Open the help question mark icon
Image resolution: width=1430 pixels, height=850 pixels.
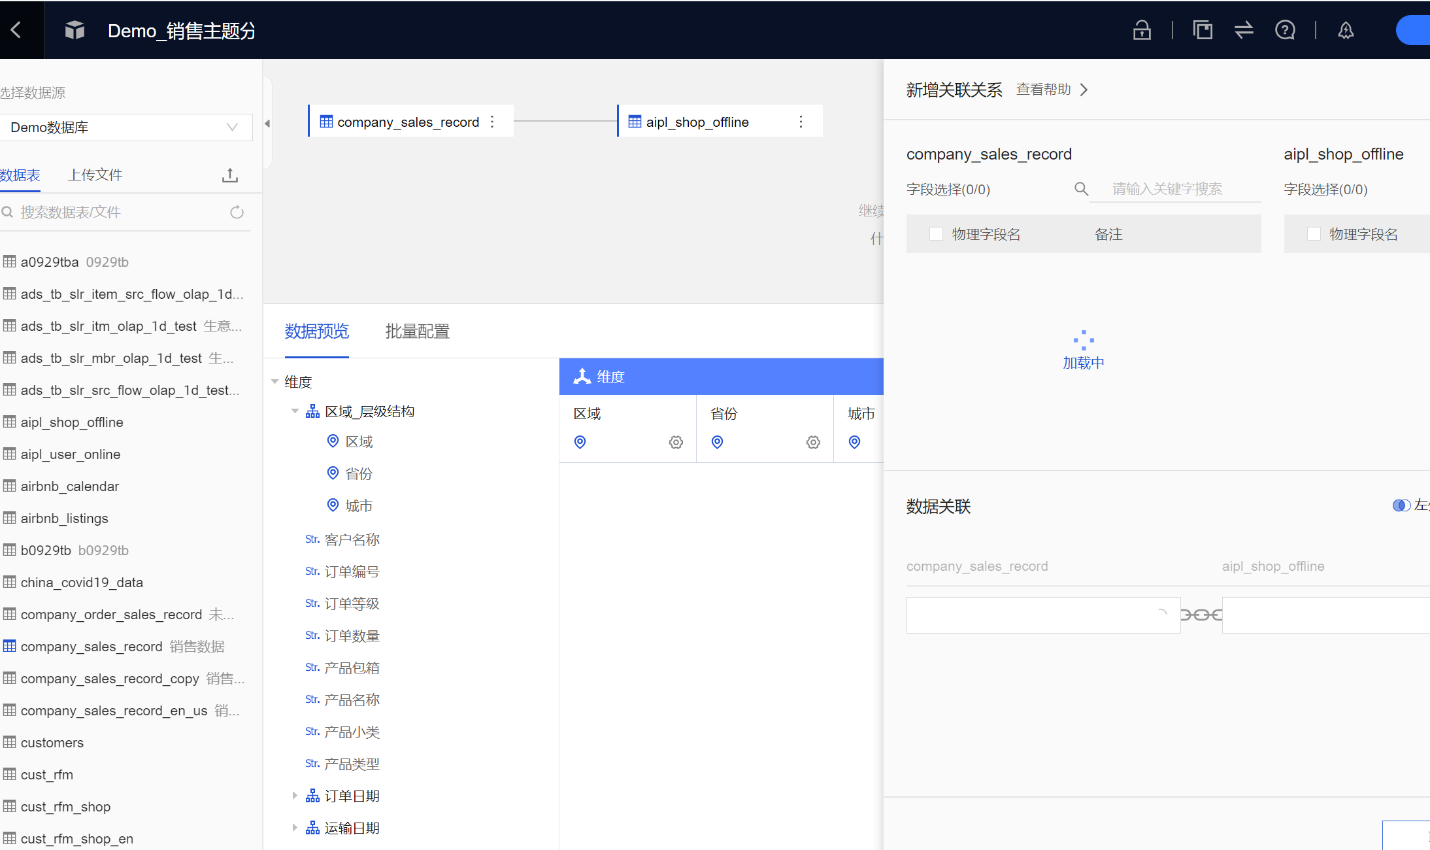[1285, 30]
